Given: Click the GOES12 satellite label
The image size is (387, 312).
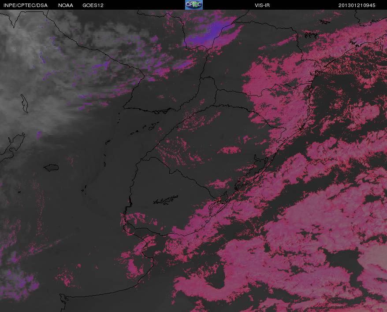Looking at the screenshot, I should click(x=93, y=5).
